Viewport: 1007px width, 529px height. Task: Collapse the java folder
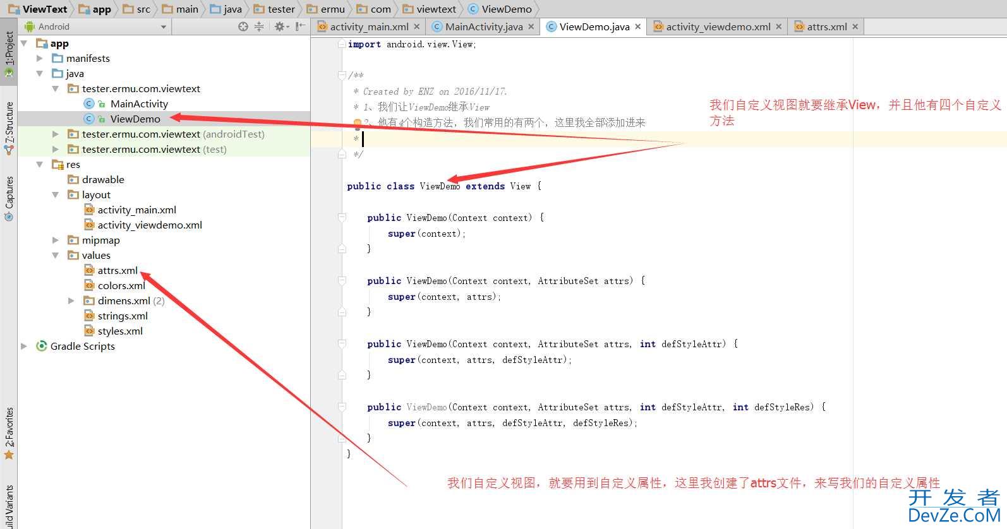[x=40, y=73]
